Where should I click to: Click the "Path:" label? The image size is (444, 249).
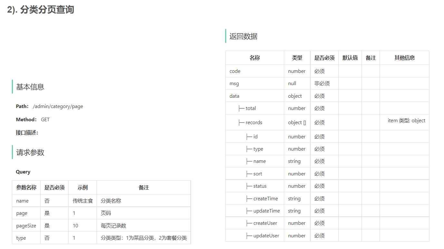coord(22,106)
